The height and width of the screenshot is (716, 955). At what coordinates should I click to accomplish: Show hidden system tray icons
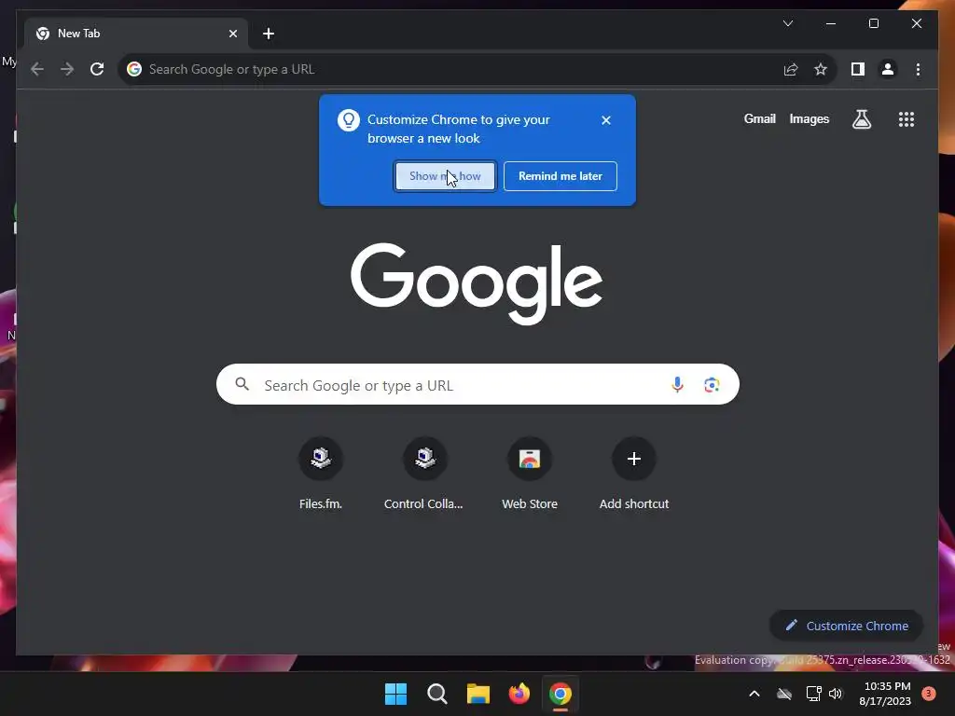pyautogui.click(x=754, y=694)
